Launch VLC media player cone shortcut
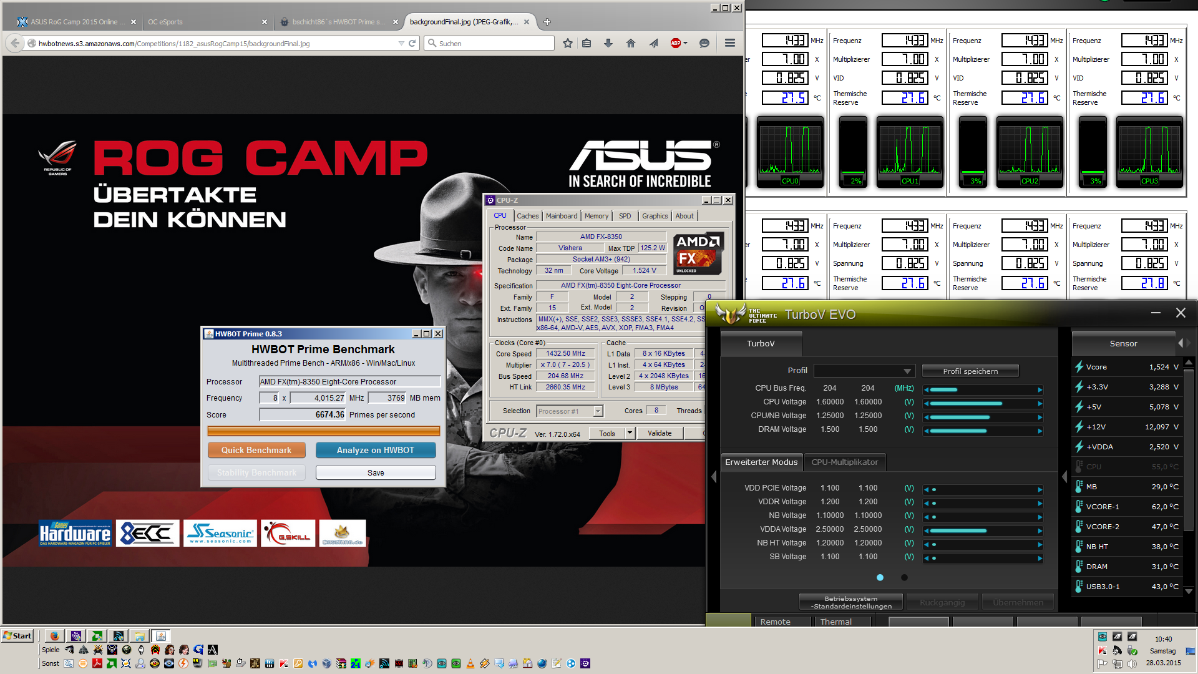 [470, 663]
